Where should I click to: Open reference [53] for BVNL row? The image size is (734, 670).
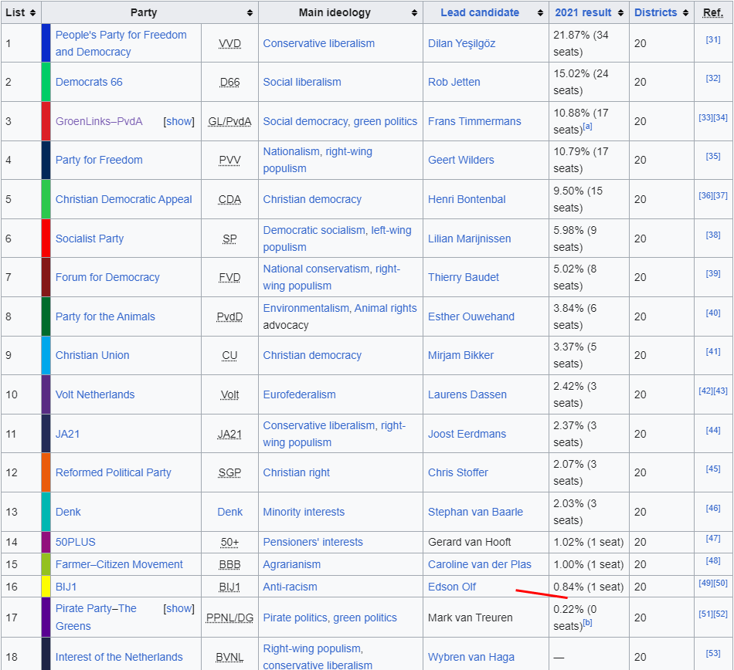(713, 653)
